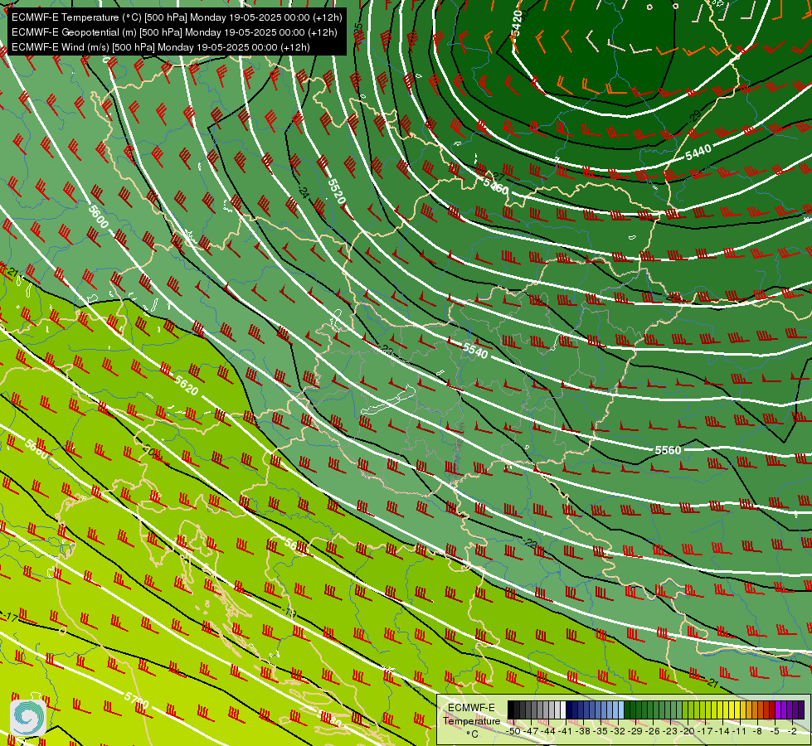Select the 5540 geopotential contour label
Viewport: 812px width, 746px height.
(x=475, y=351)
